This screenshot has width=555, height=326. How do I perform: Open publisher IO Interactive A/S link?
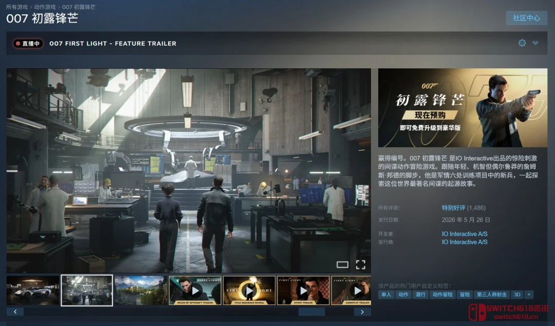465,242
